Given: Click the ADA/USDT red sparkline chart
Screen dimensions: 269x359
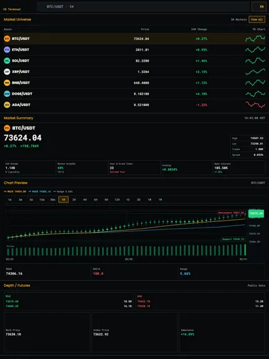Looking at the screenshot, I should [255, 105].
